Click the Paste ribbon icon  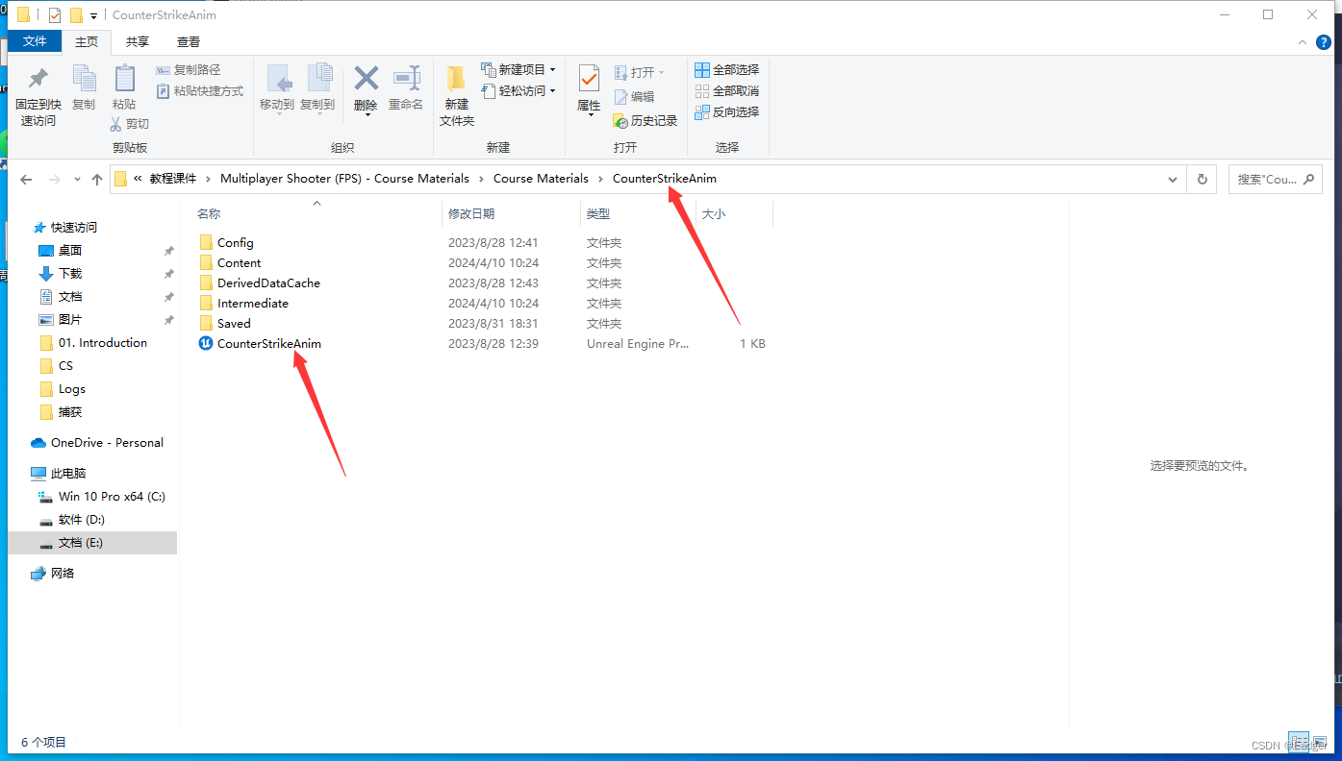coord(124,79)
